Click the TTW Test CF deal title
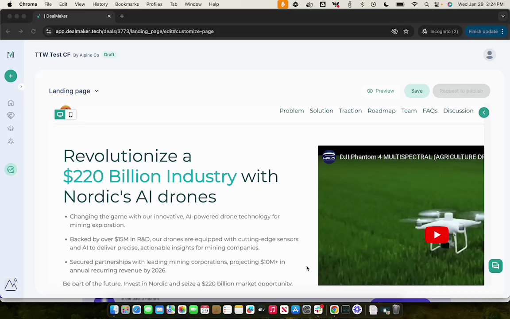This screenshot has width=510, height=319. click(53, 54)
